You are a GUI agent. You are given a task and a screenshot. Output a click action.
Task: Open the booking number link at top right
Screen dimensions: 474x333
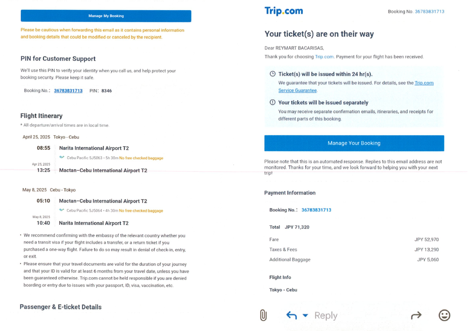click(429, 12)
